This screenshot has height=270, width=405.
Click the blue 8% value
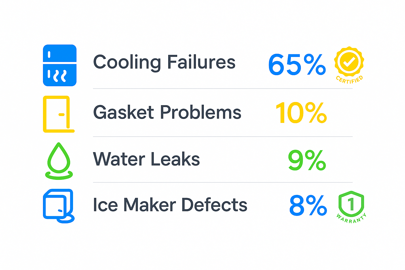(308, 205)
